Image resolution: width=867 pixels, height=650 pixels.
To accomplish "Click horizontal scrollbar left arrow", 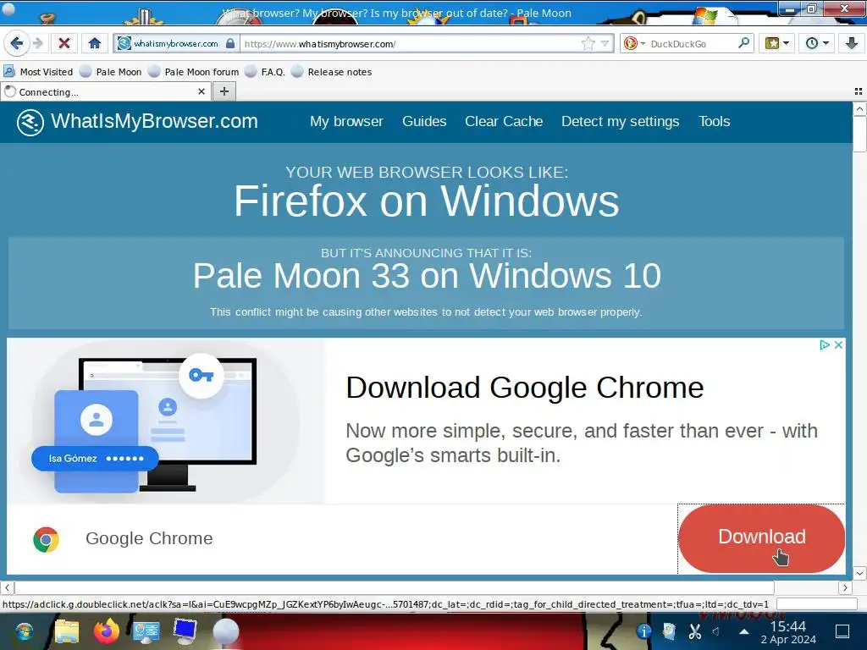I will point(7,587).
